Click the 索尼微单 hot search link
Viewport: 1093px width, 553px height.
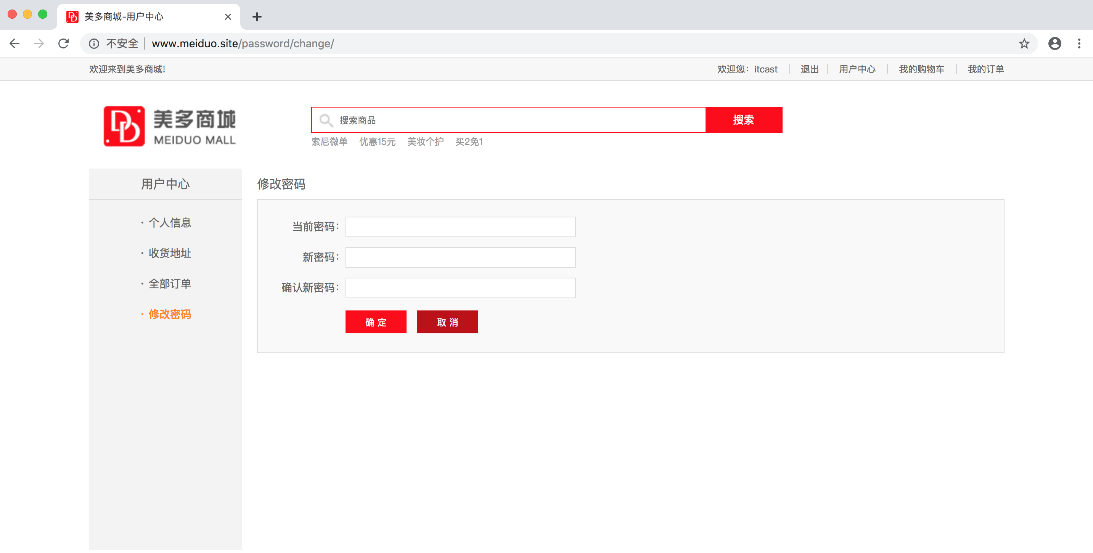click(329, 142)
